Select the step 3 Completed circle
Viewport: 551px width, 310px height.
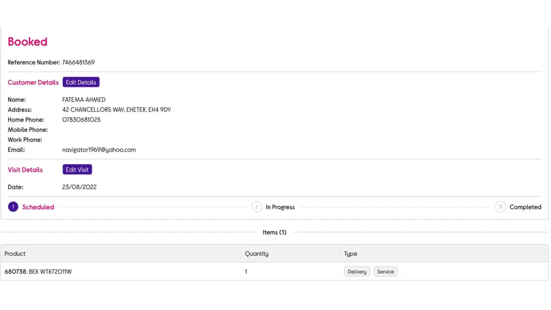pos(500,207)
